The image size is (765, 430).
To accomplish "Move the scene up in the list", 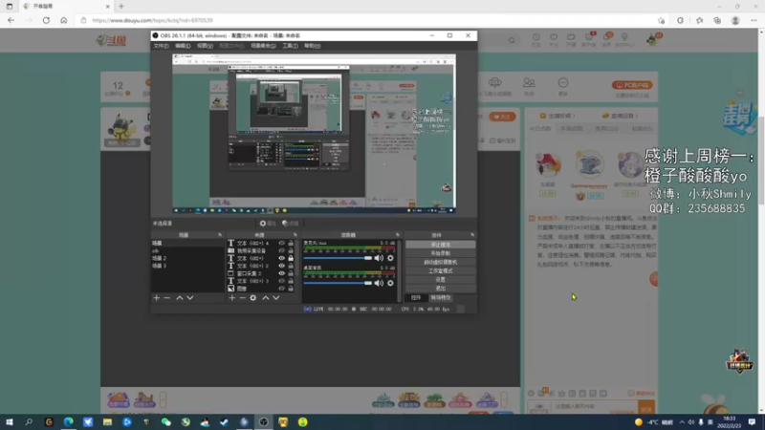I will (x=180, y=297).
